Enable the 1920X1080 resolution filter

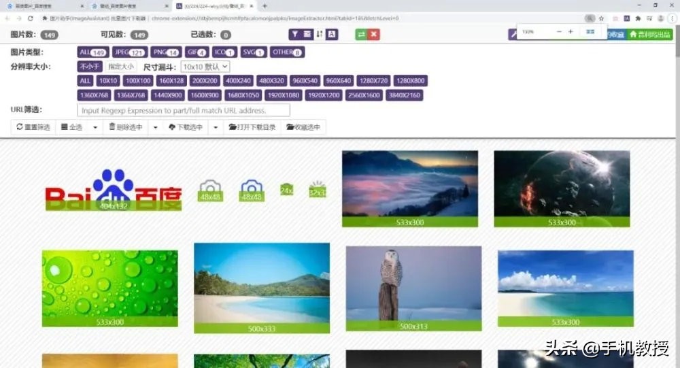[284, 95]
